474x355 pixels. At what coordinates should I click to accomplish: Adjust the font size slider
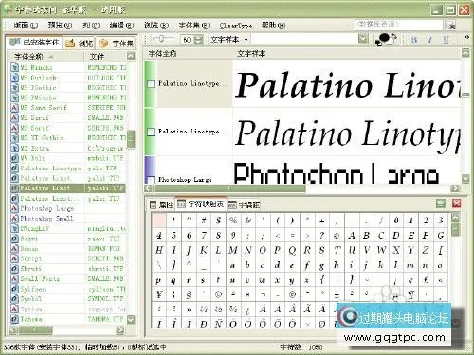pyautogui.click(x=161, y=39)
